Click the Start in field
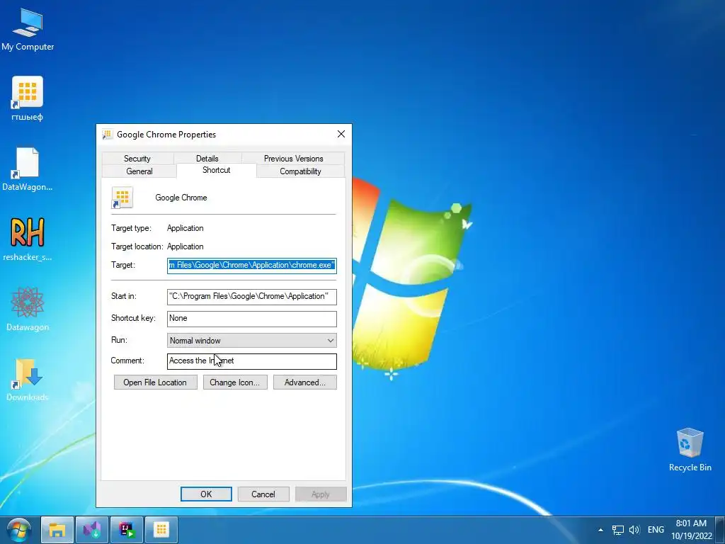The width and height of the screenshot is (725, 544). point(251,297)
